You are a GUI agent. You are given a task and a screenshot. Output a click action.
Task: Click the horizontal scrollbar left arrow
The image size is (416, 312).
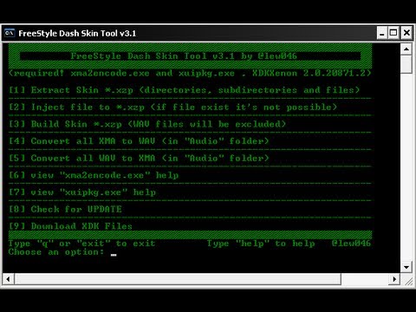[8, 279]
